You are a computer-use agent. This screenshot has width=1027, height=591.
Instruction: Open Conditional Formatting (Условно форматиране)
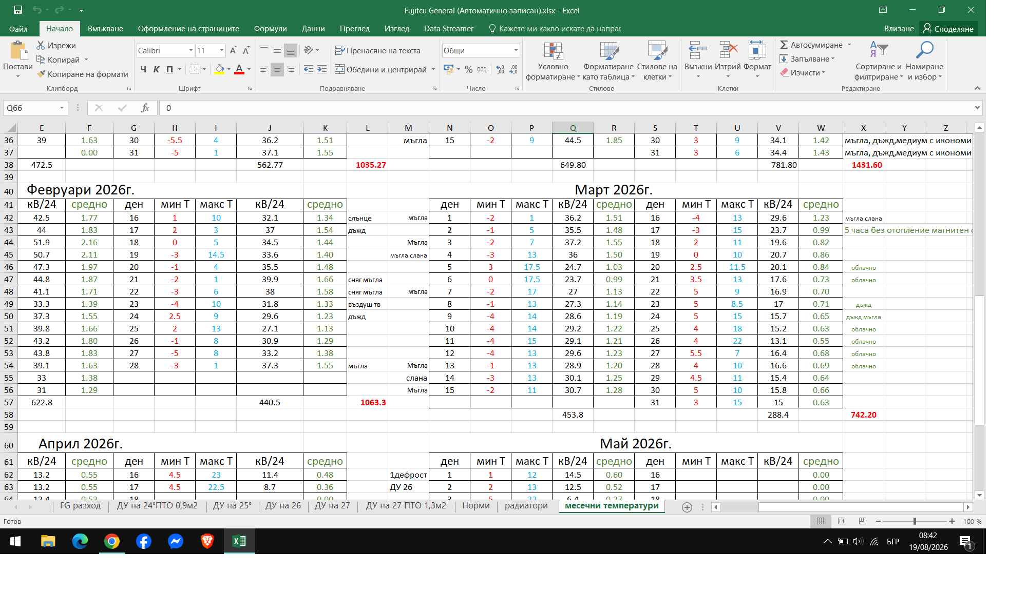pyautogui.click(x=553, y=61)
